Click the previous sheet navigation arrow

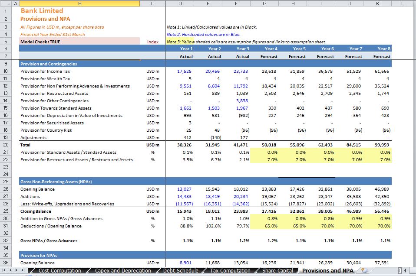pyautogui.click(x=10, y=270)
